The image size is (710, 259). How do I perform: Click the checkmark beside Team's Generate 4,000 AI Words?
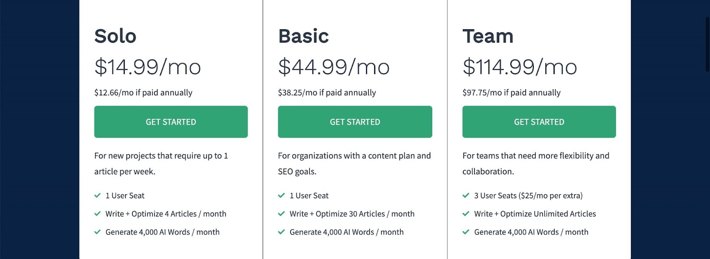tap(466, 232)
